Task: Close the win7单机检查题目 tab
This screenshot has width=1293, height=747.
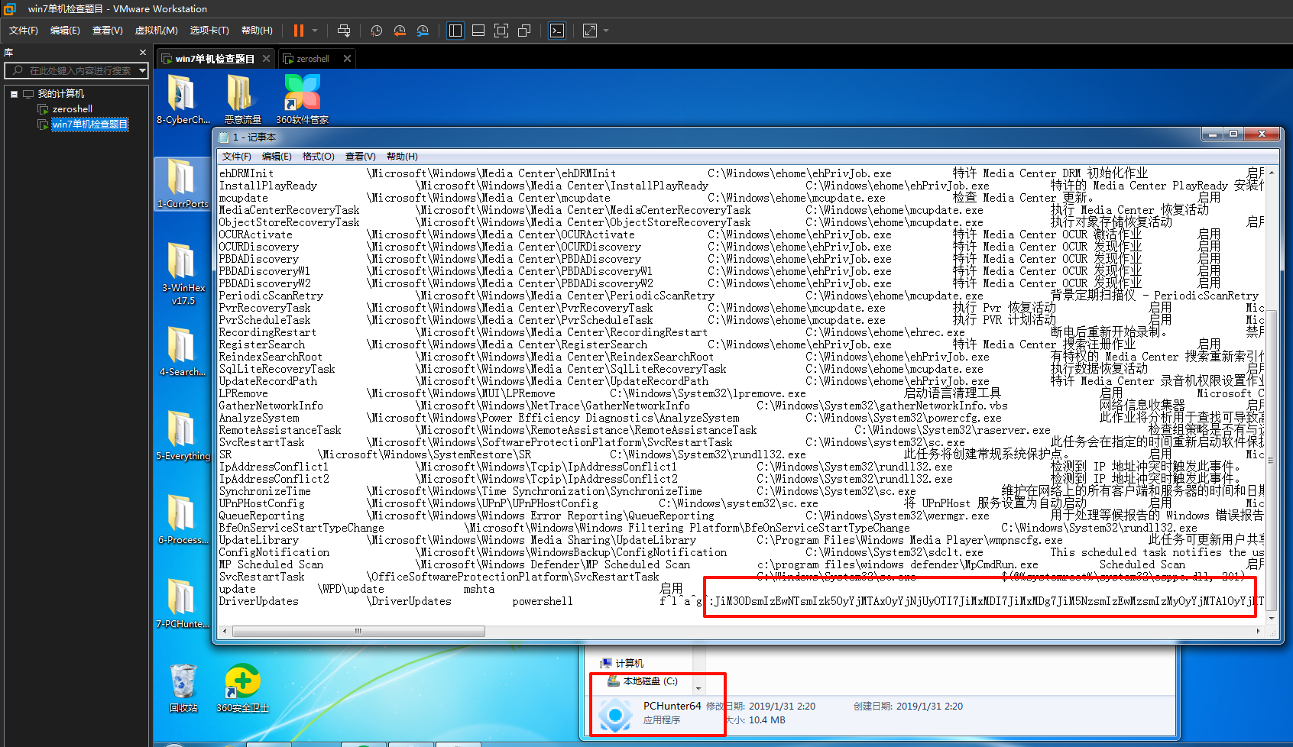Action: (266, 59)
